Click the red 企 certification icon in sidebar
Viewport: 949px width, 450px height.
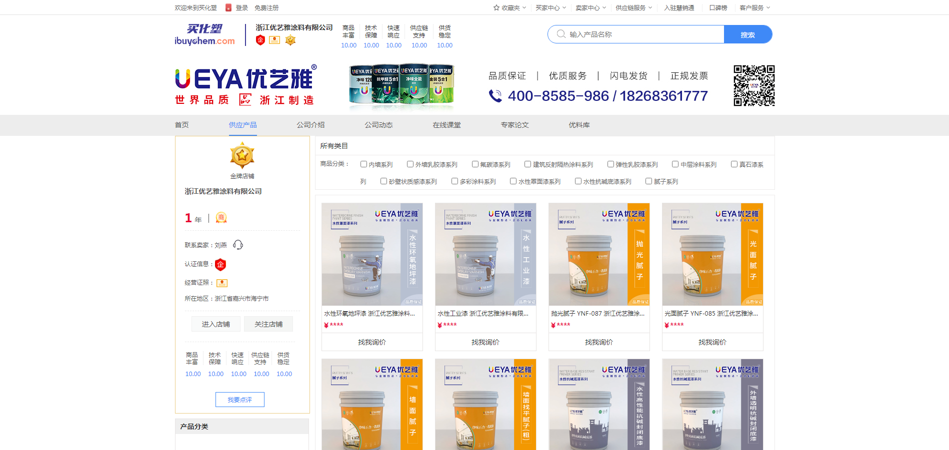coord(220,264)
